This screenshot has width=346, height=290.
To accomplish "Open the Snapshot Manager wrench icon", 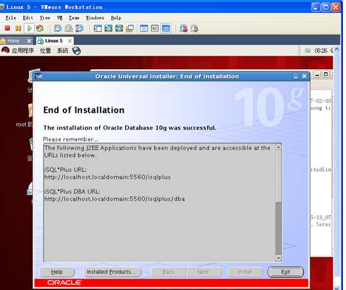I will coord(79,28).
